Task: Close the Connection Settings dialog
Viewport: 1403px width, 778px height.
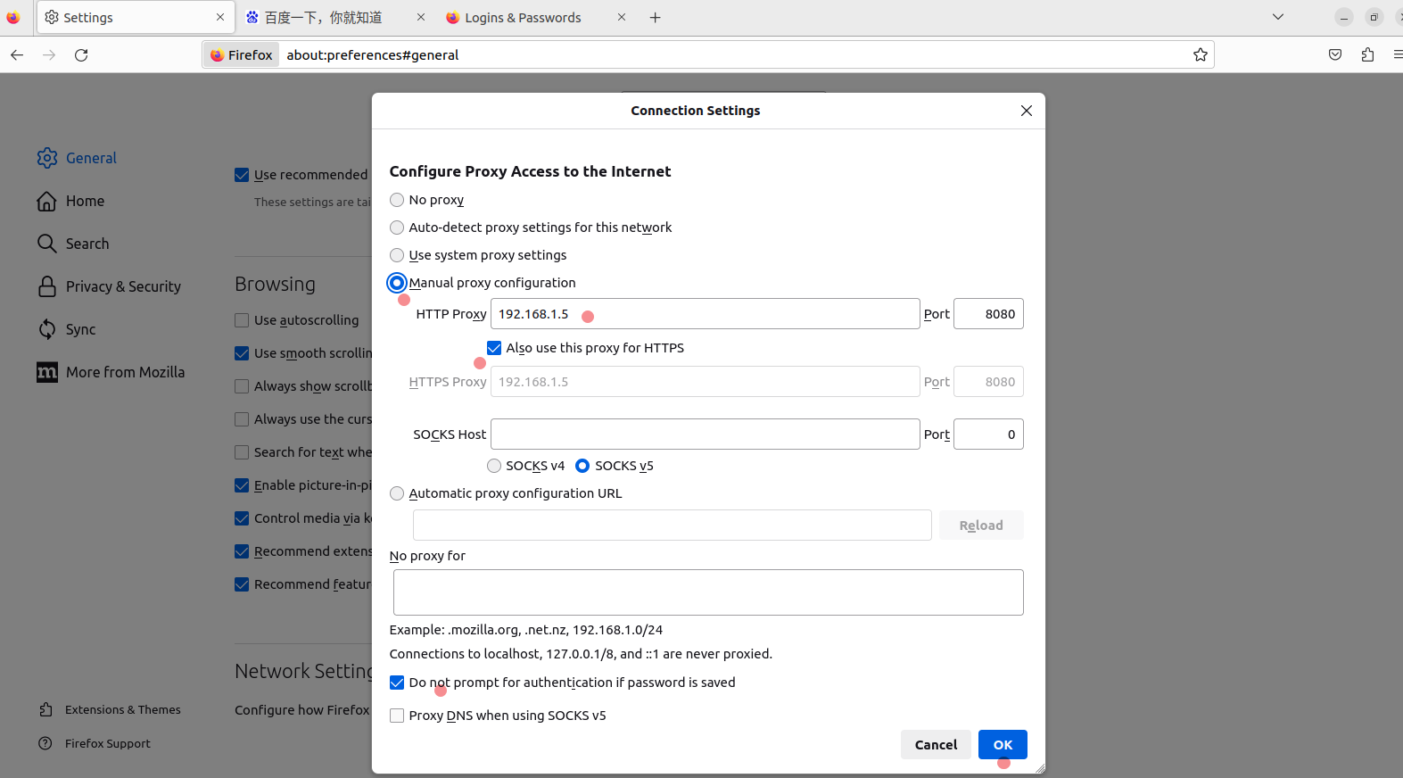Action: 1027,111
